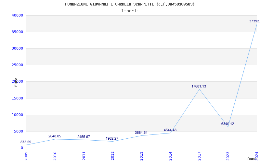Click the 873.59 data label
Image resolution: width=260 pixels, height=162 pixels.
(x=26, y=142)
